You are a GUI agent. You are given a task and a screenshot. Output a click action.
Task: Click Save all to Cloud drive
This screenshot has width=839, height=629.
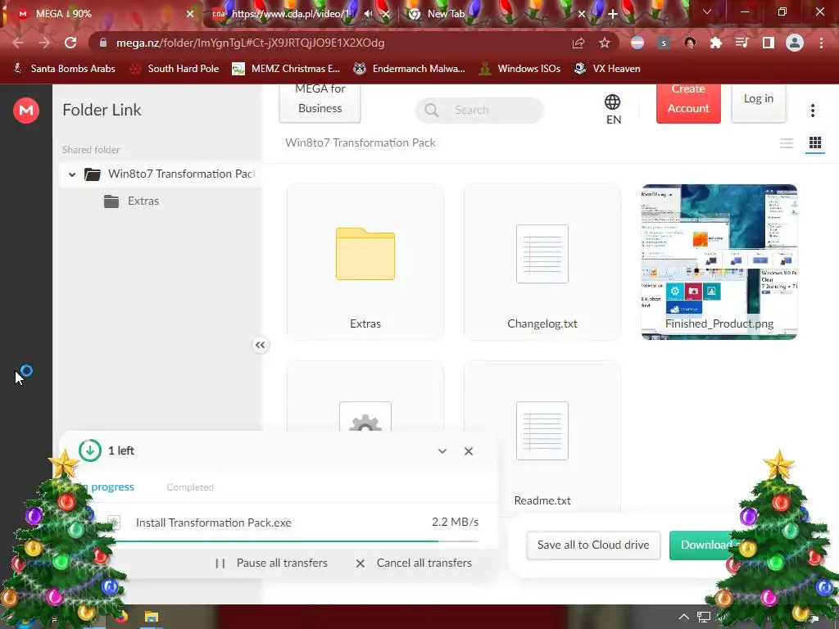pos(593,545)
